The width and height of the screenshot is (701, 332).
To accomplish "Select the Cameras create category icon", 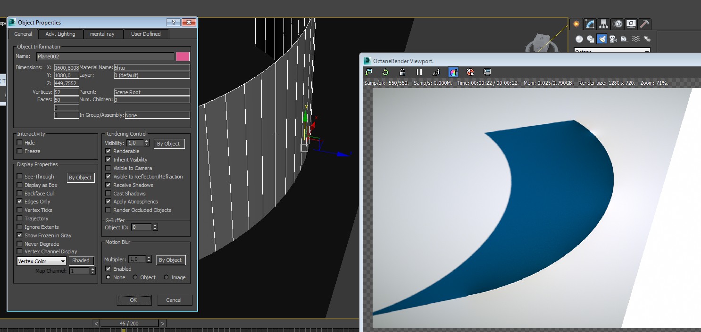I will click(x=613, y=39).
